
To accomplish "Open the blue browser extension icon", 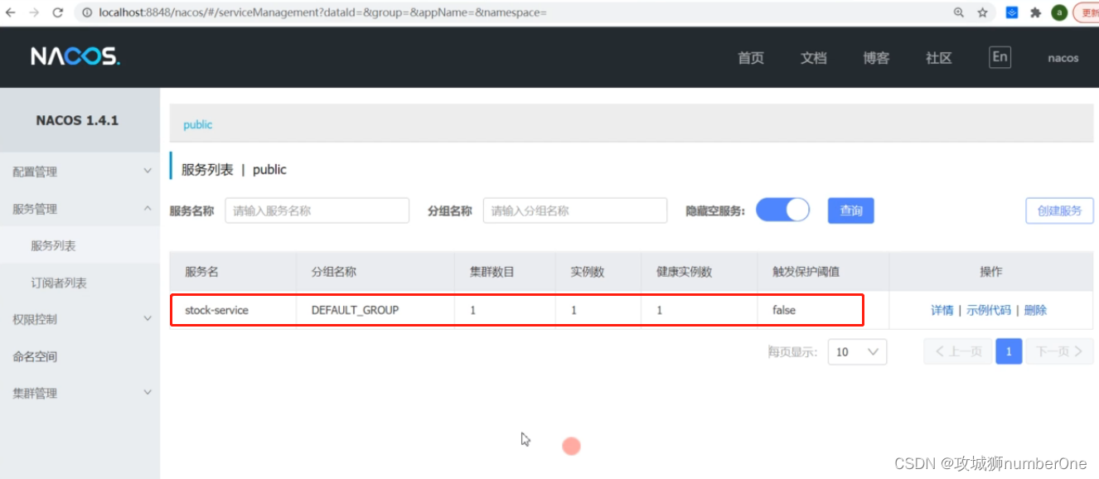I will (x=1012, y=12).
